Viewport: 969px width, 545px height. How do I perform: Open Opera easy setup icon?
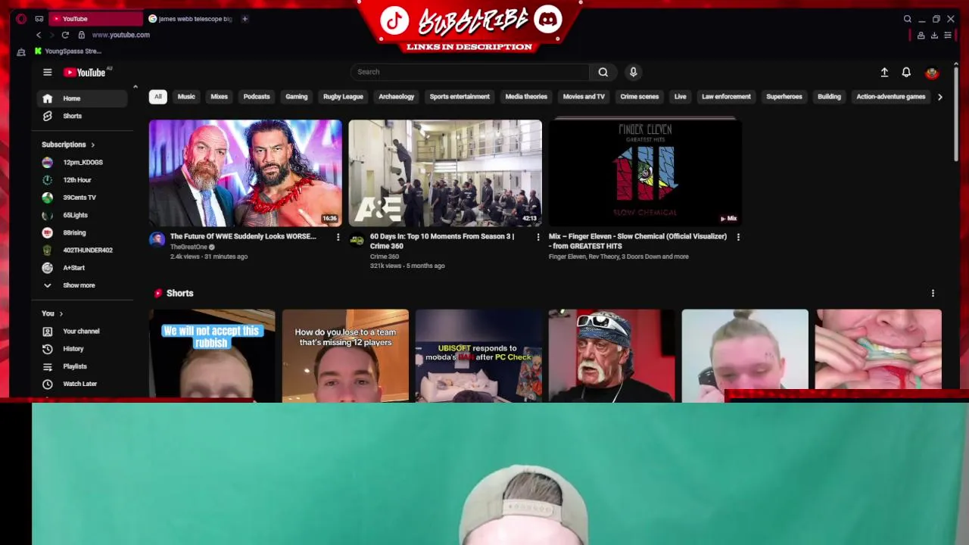pyautogui.click(x=948, y=35)
